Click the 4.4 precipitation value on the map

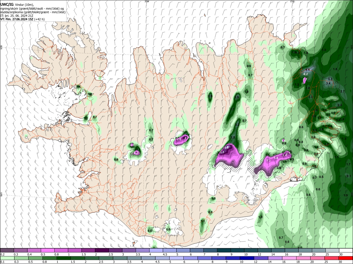click(308, 70)
